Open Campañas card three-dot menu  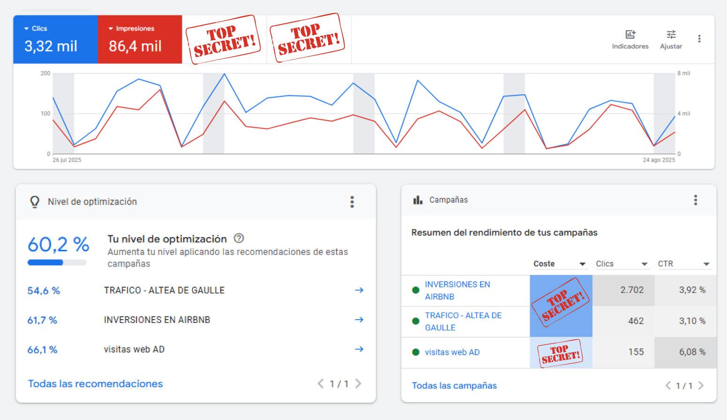[695, 200]
